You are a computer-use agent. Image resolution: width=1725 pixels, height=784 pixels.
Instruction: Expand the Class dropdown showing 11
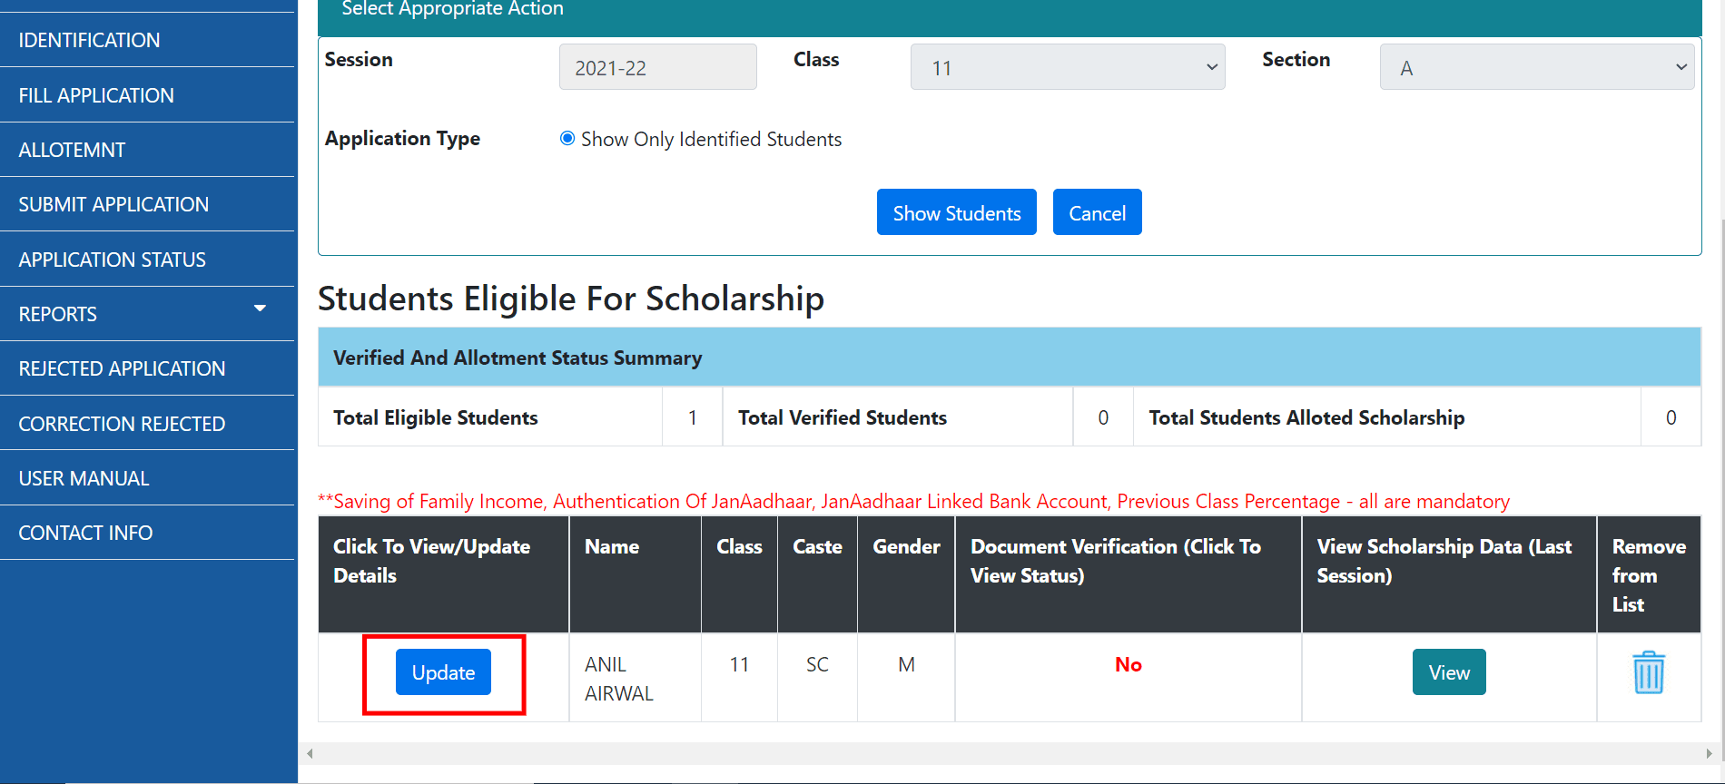tap(1067, 66)
